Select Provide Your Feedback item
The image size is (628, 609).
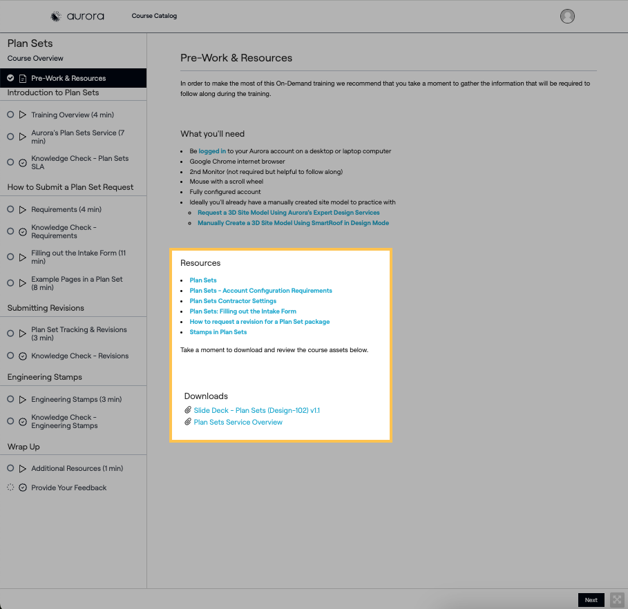(69, 487)
